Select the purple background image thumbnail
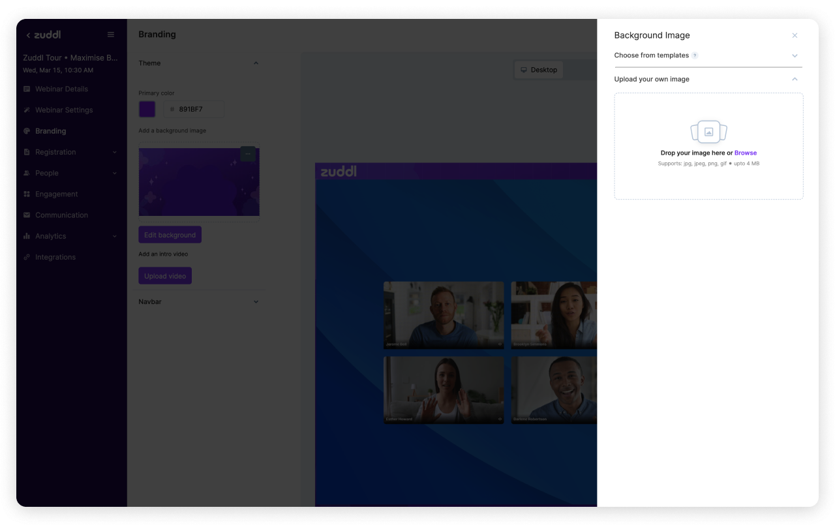 [199, 182]
